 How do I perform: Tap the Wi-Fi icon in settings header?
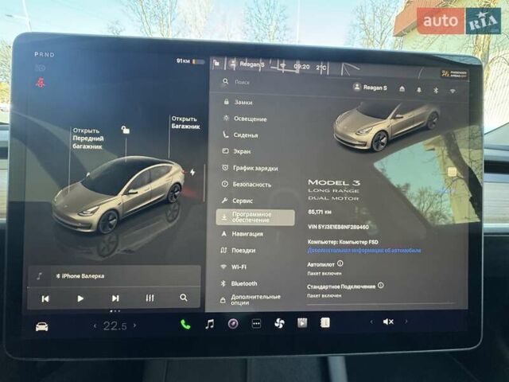(x=453, y=92)
